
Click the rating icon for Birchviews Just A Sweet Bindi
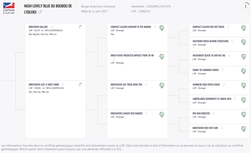click(x=80, y=85)
